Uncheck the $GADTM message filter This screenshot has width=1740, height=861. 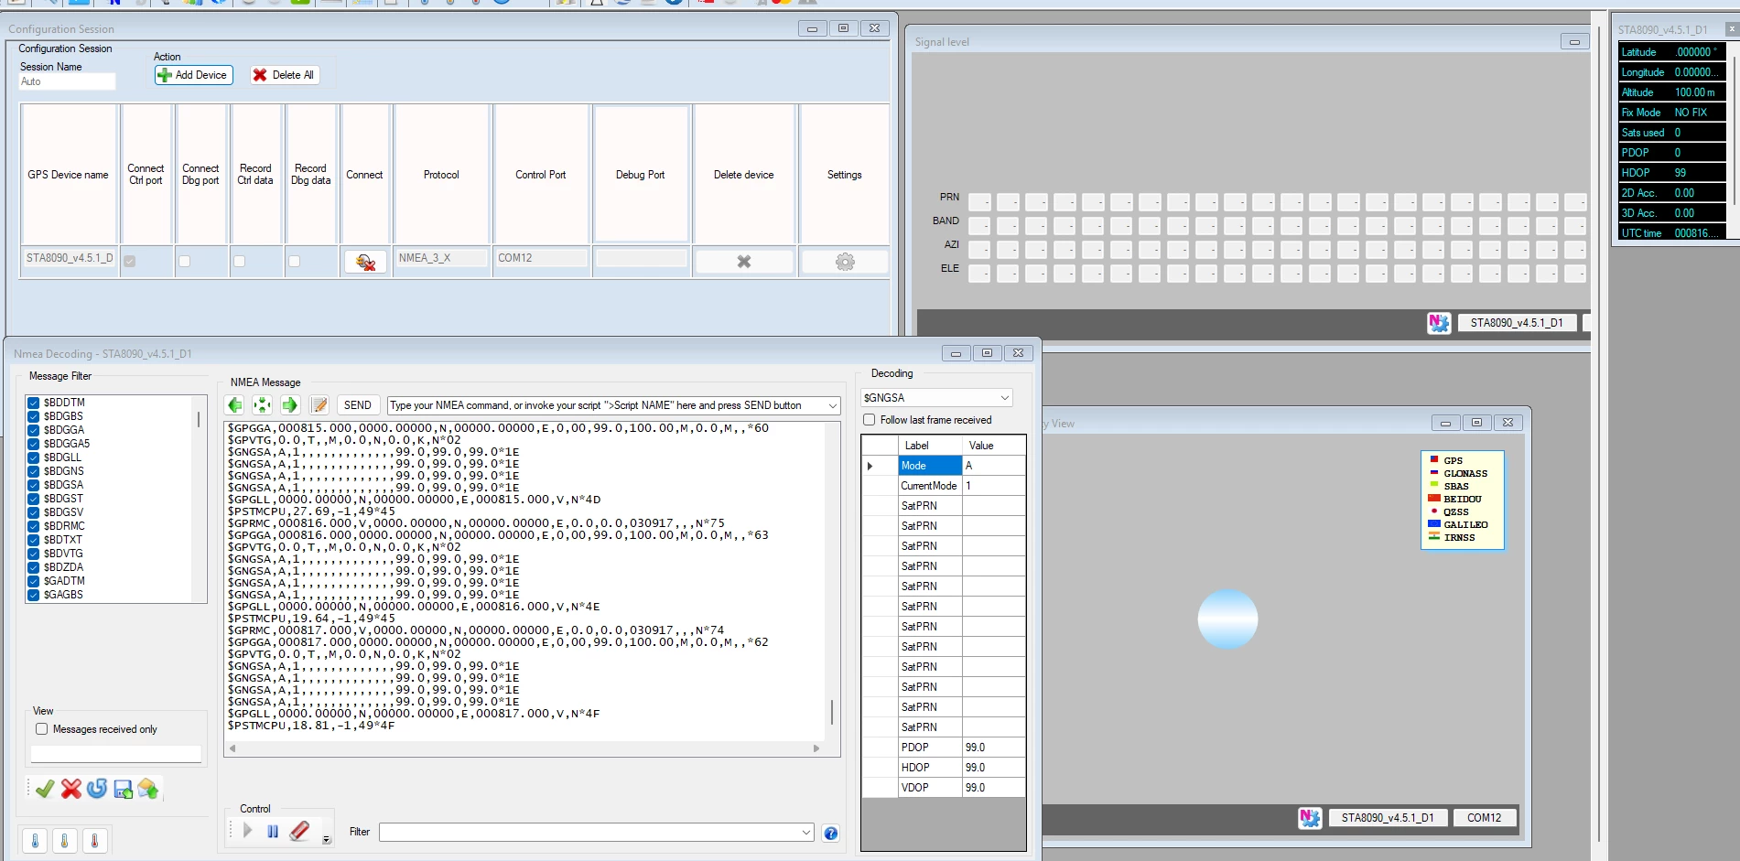point(34,581)
